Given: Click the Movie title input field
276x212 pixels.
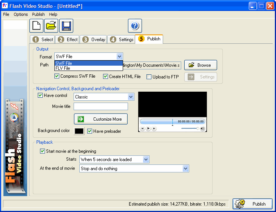Looking at the screenshot, I should click(101, 106).
